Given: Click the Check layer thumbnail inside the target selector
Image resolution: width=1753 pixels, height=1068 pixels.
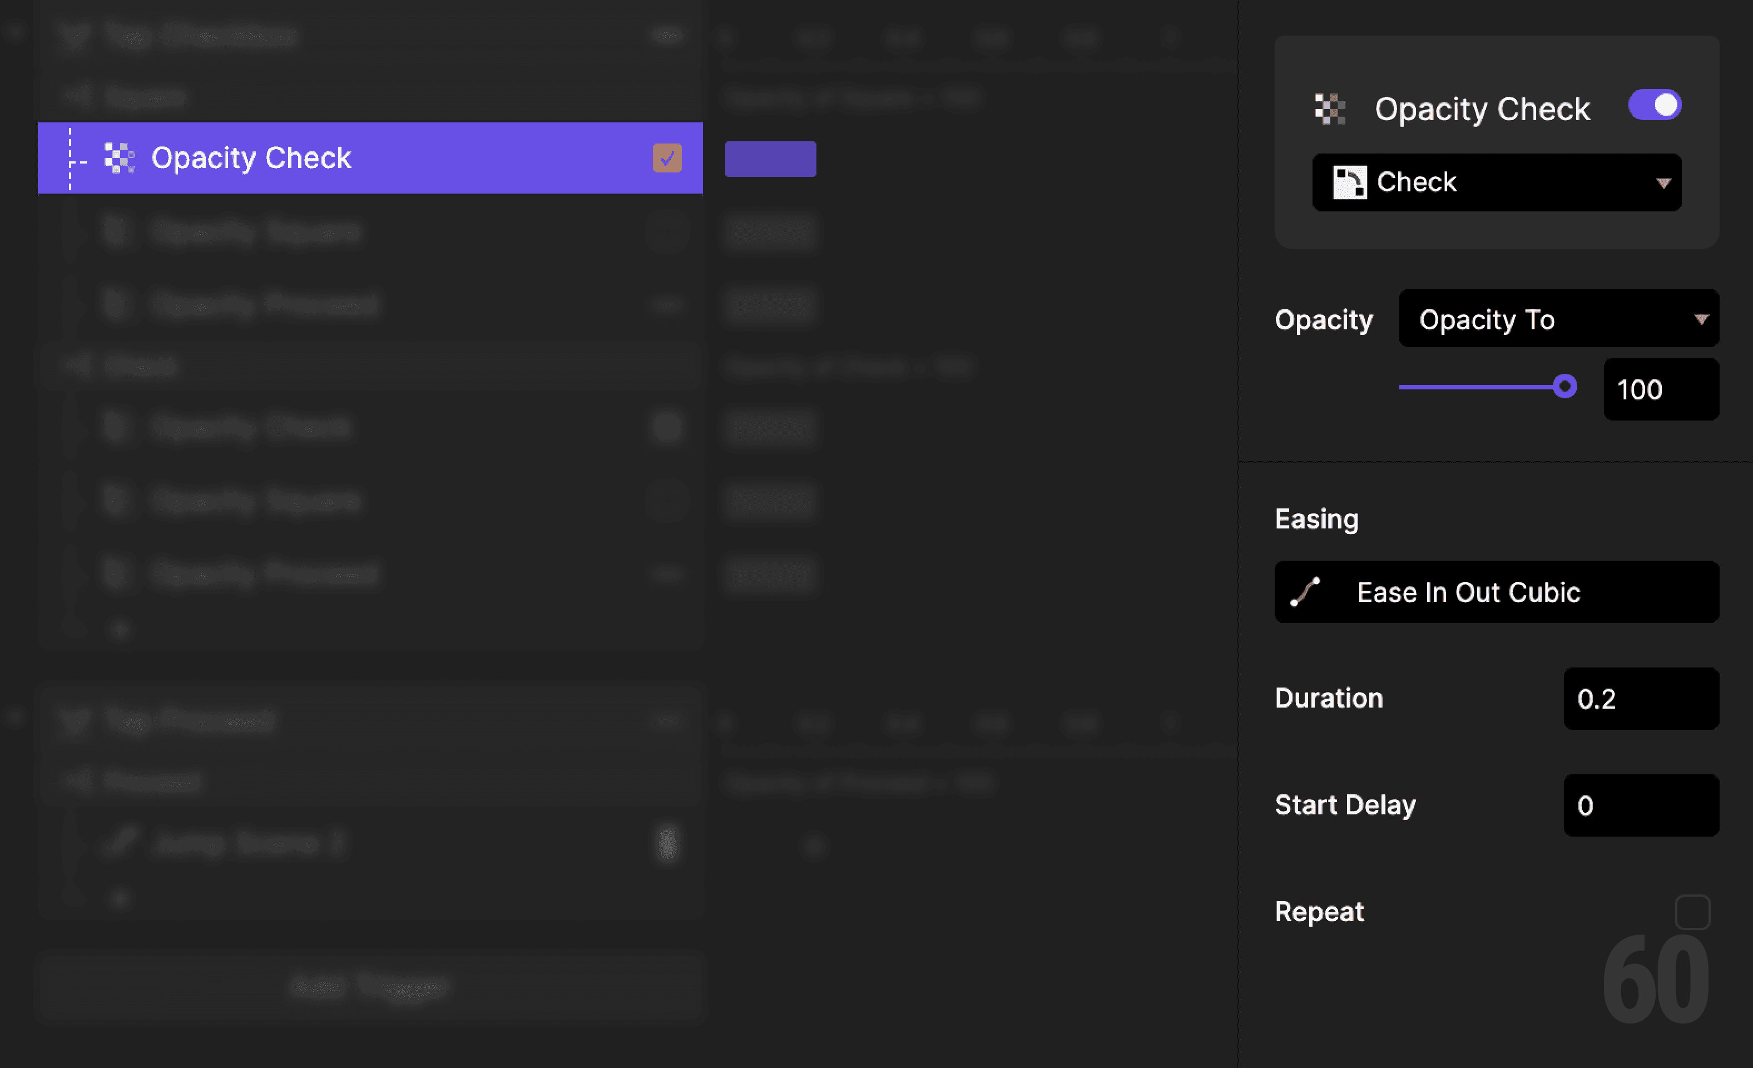Looking at the screenshot, I should [1351, 182].
